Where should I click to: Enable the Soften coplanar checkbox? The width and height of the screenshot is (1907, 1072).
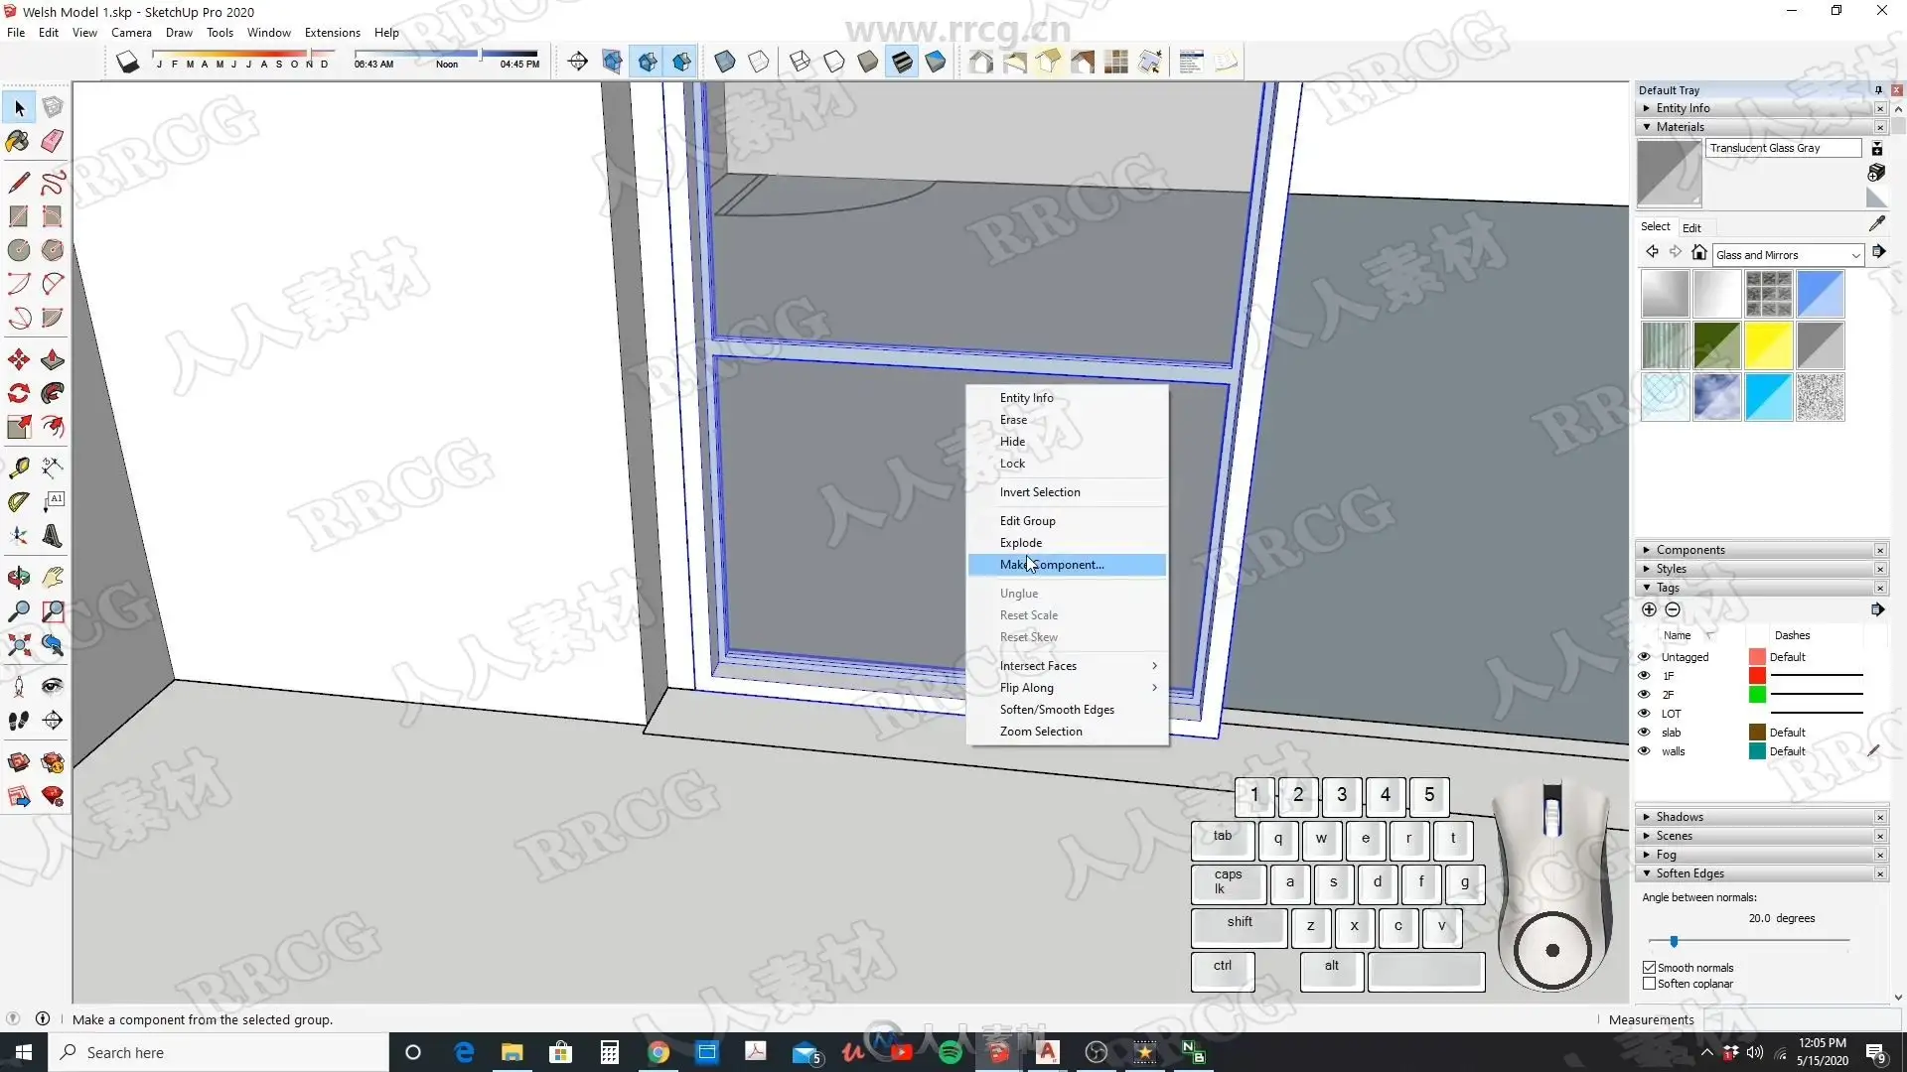[1650, 984]
